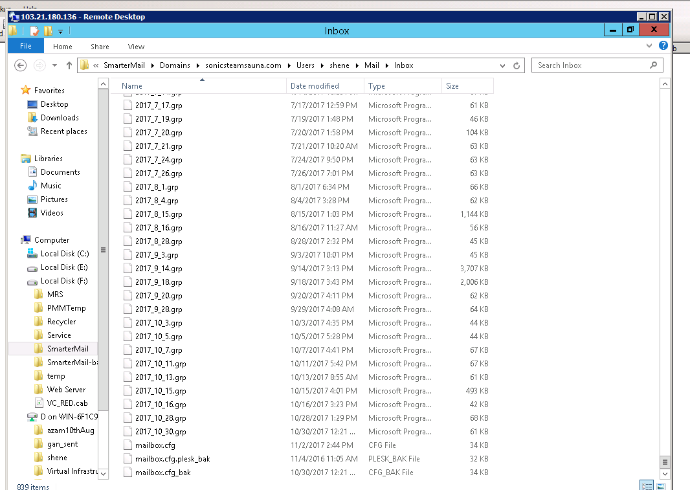The width and height of the screenshot is (690, 490).
Task: Select the mailbox.cfg file icon
Action: coord(127,445)
